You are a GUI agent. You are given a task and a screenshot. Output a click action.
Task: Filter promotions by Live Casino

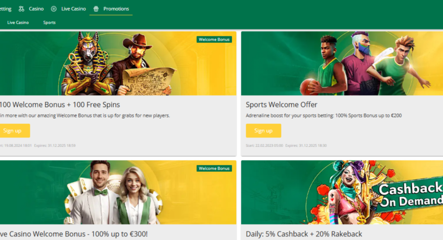18,22
